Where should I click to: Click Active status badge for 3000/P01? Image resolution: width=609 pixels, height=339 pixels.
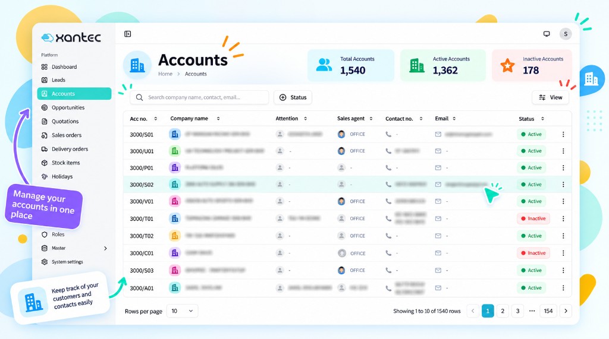pos(531,167)
